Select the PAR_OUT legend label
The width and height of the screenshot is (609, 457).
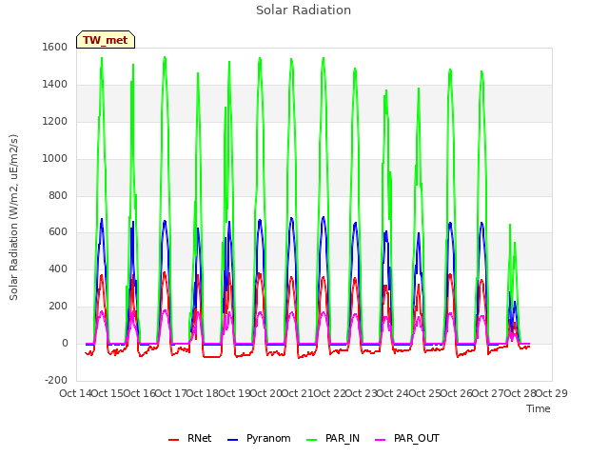pos(417,438)
